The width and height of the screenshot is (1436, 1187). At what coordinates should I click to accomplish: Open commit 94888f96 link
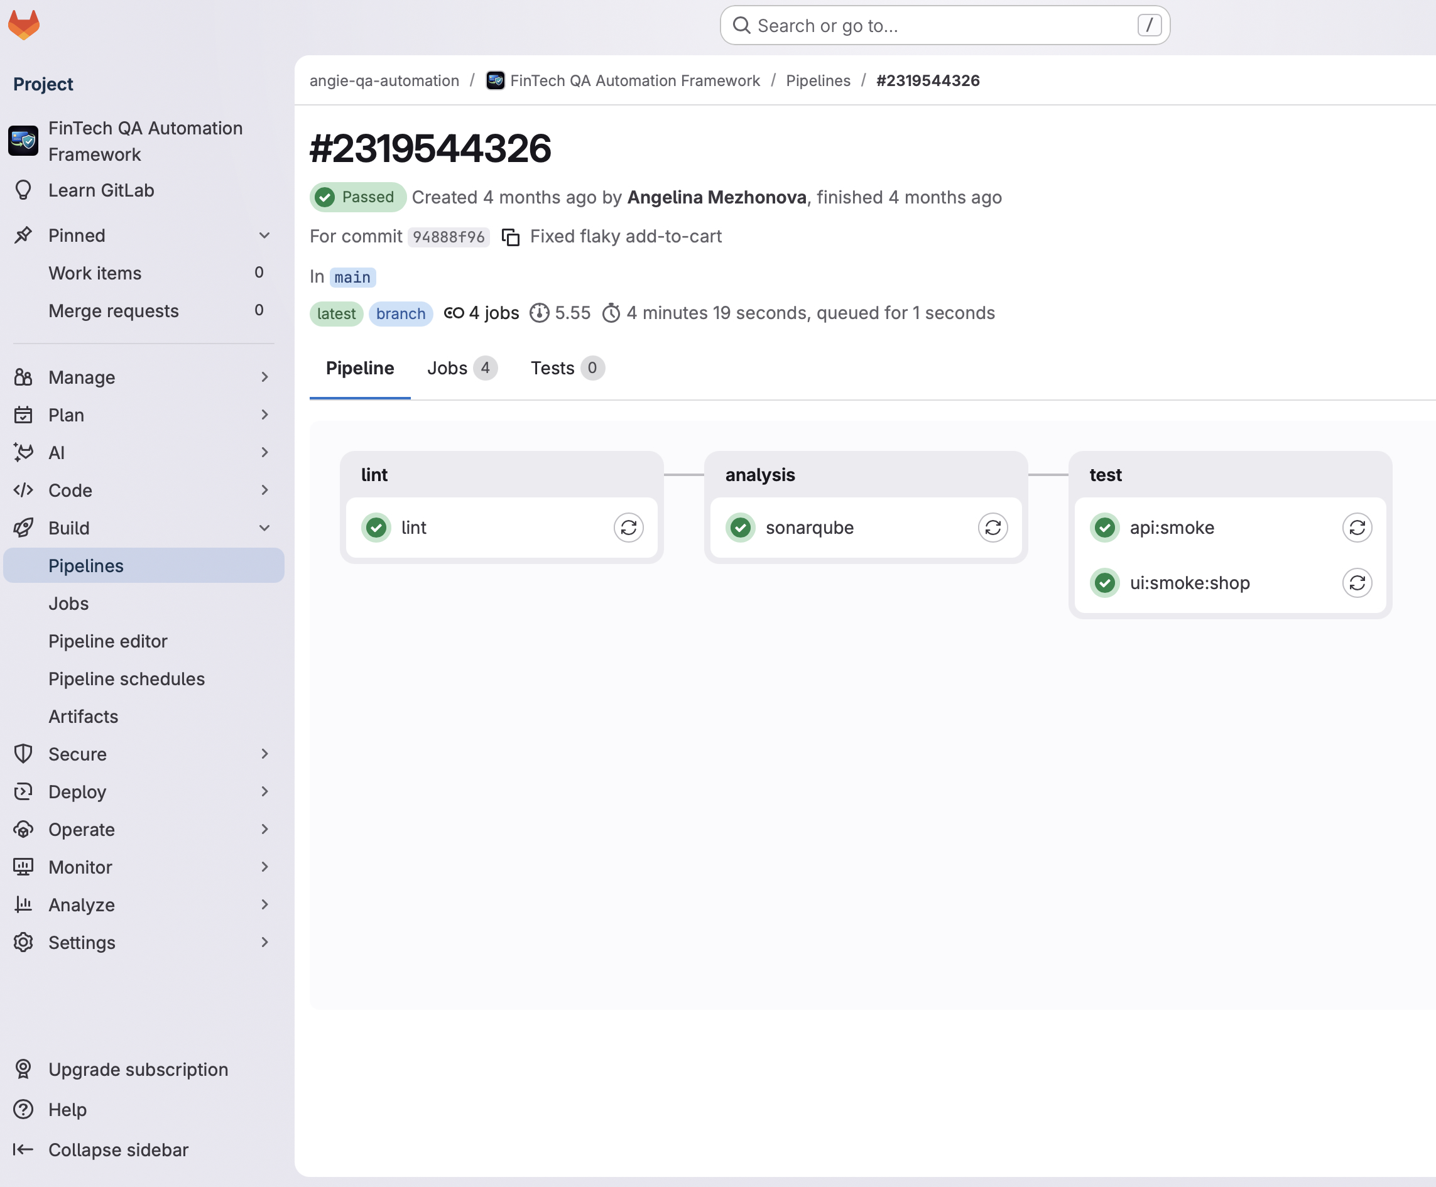tap(449, 237)
